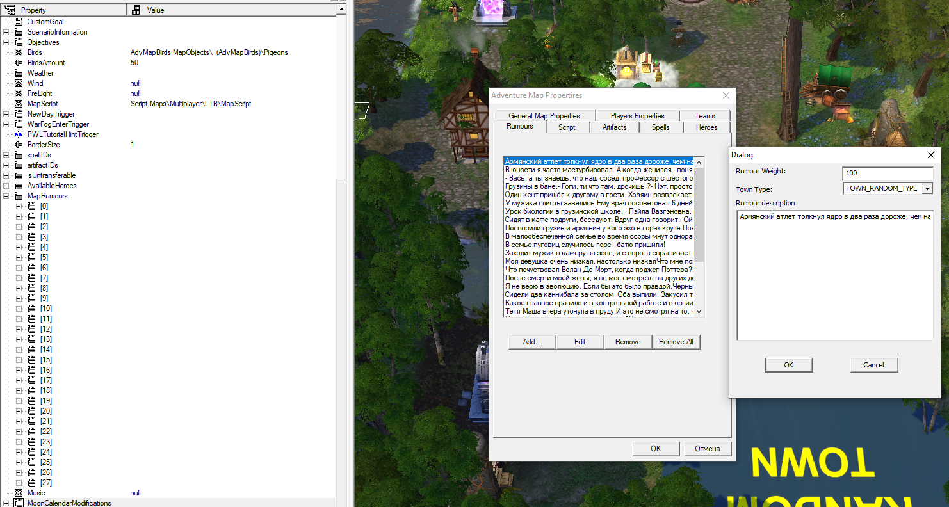Open the Artifacts tab
Viewport: 949px width, 507px height.
[615, 127]
